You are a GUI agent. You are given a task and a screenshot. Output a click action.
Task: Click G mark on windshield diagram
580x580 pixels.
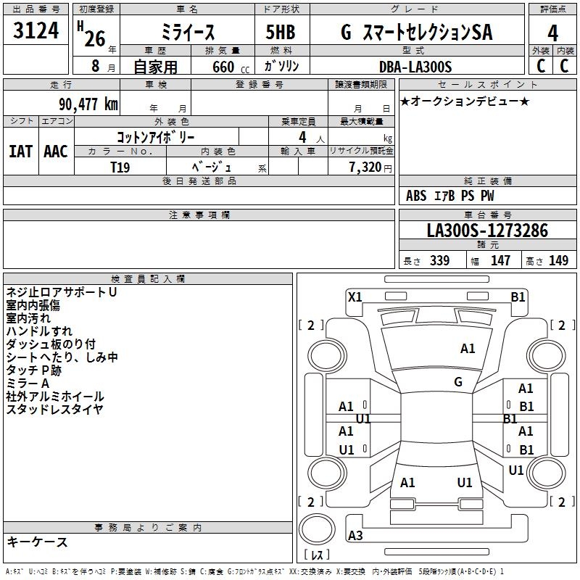(458, 382)
